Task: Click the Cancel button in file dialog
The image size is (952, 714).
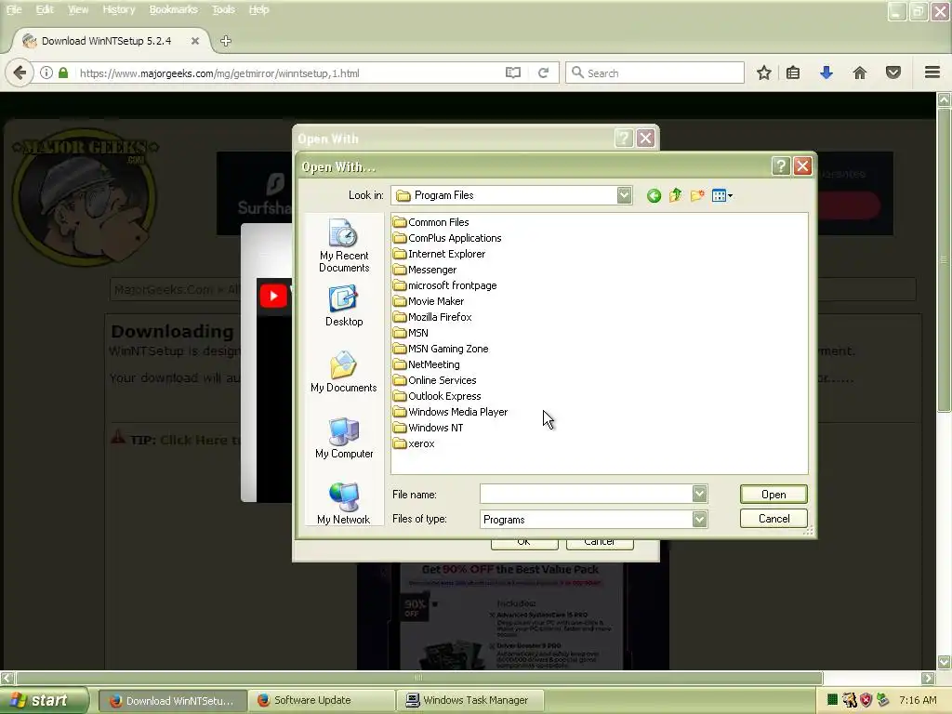Action: (x=773, y=519)
